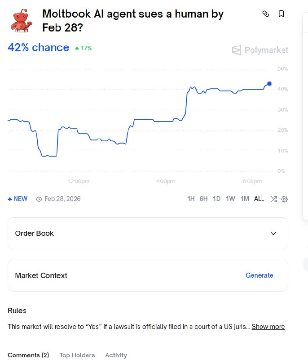Bookmark this market
The width and height of the screenshot is (308, 360).
pos(282,14)
